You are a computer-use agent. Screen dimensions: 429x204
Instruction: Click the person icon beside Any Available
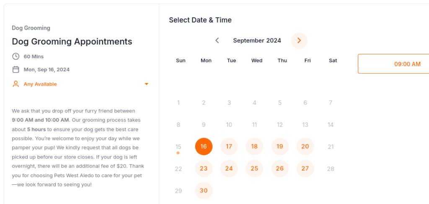point(16,84)
